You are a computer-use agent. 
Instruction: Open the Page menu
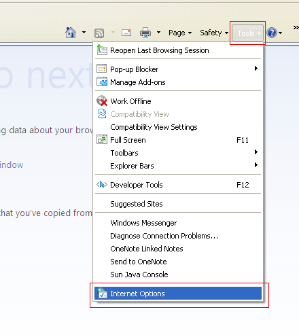(180, 33)
